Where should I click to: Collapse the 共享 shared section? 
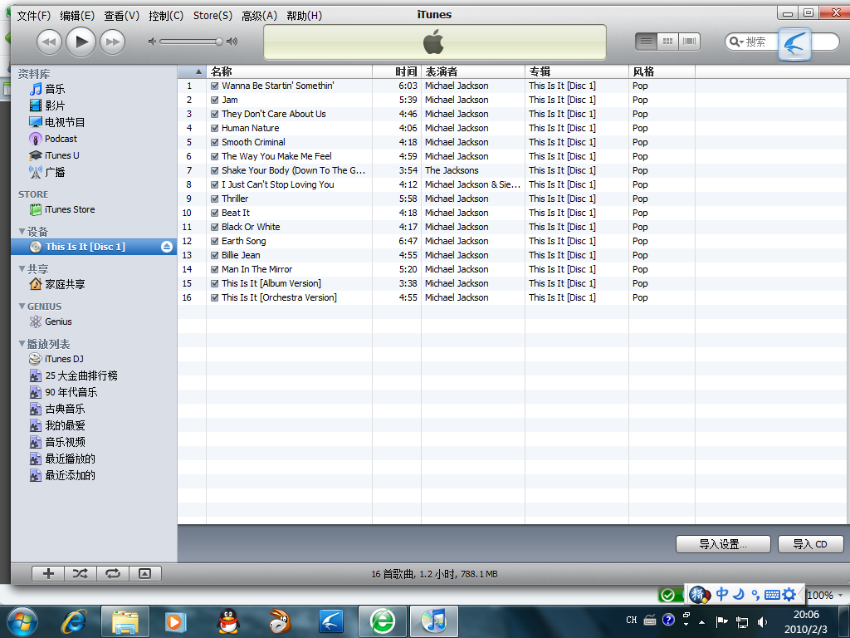[x=22, y=268]
